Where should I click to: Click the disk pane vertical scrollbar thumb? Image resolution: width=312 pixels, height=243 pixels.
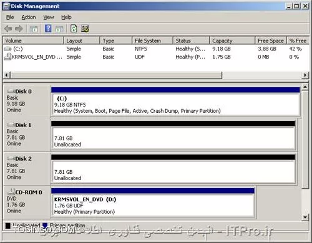tap(305, 139)
